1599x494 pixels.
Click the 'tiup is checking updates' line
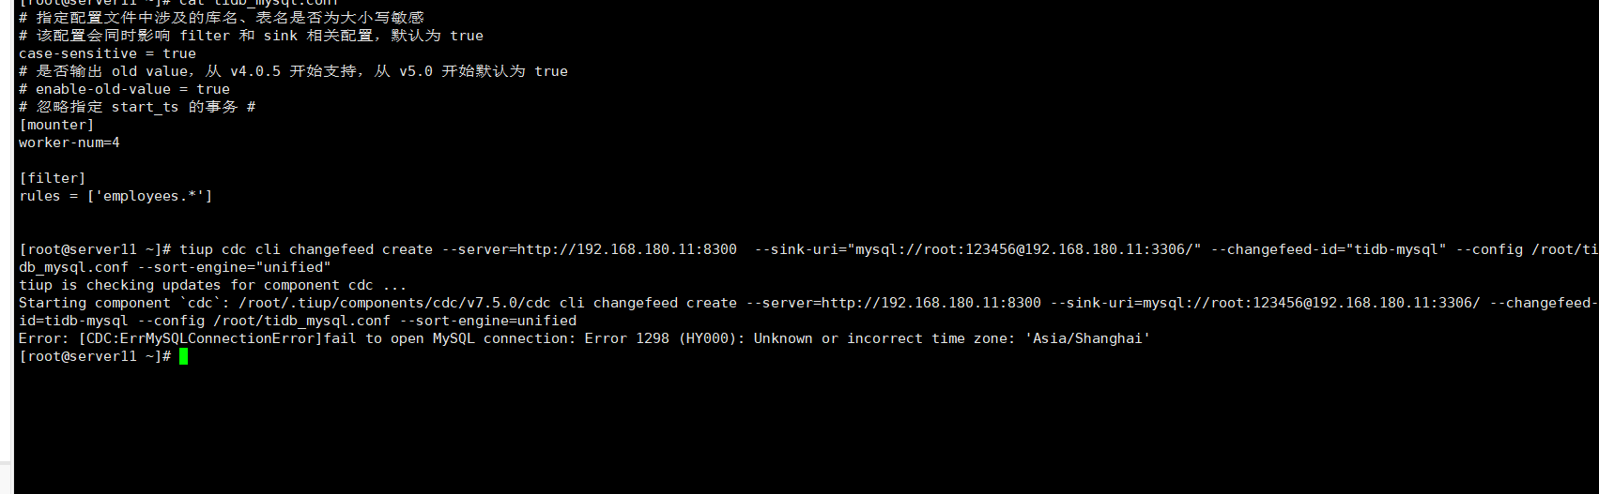212,285
